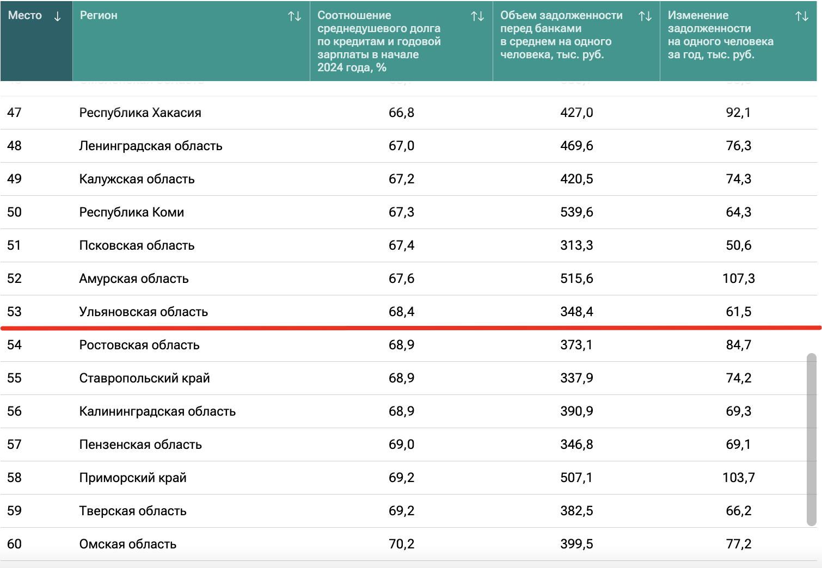This screenshot has width=822, height=568.
Task: Click ratio value 66,8
Action: [401, 113]
